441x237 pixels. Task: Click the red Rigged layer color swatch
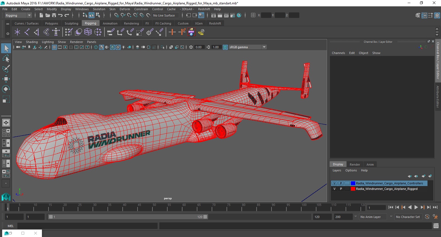click(353, 189)
